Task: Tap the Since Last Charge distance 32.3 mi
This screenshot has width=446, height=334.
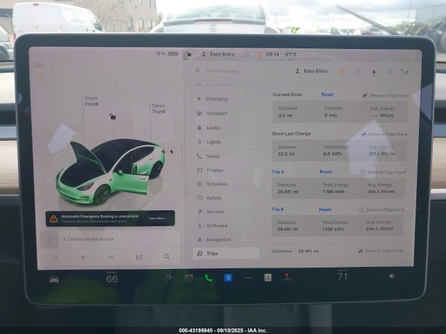Action: click(x=286, y=154)
